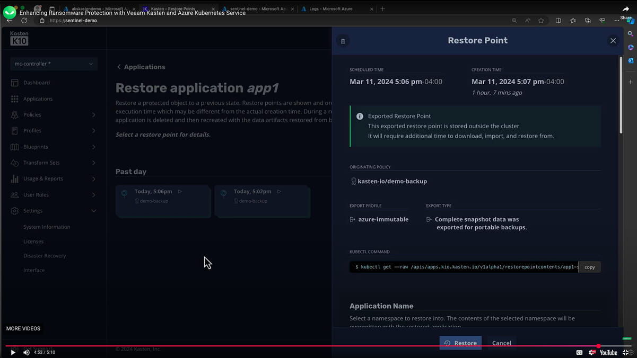This screenshot has width=637, height=358.
Task: Open the Licenses settings page
Action: [33, 241]
